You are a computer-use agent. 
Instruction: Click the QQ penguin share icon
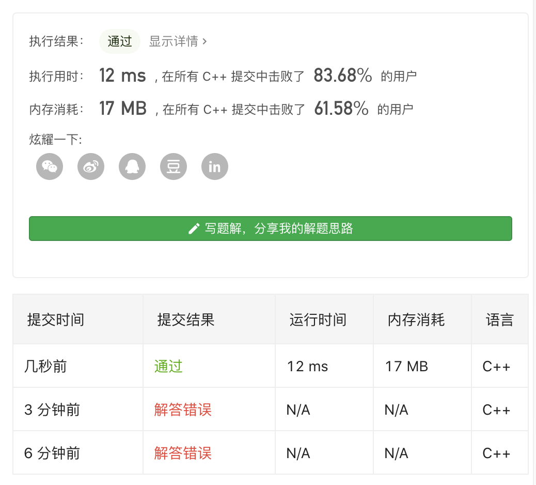click(132, 167)
